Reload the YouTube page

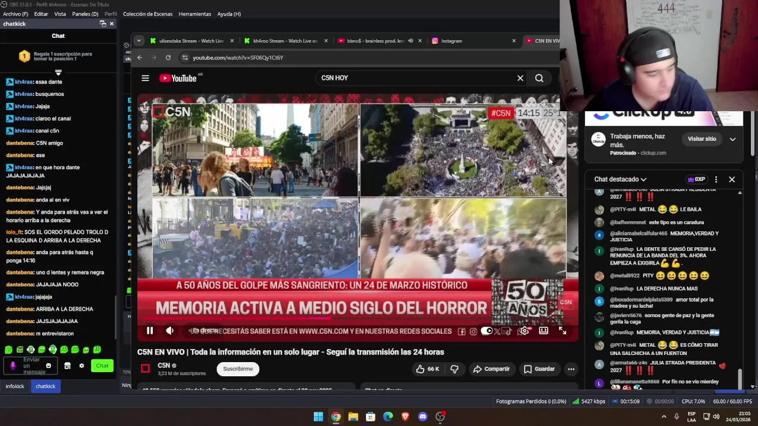click(168, 57)
